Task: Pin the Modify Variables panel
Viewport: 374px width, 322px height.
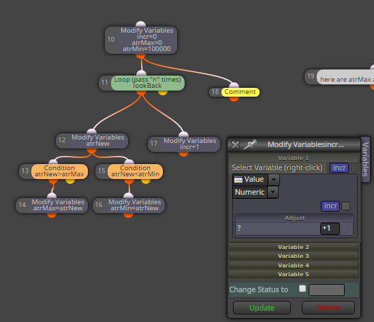Action: coord(250,144)
